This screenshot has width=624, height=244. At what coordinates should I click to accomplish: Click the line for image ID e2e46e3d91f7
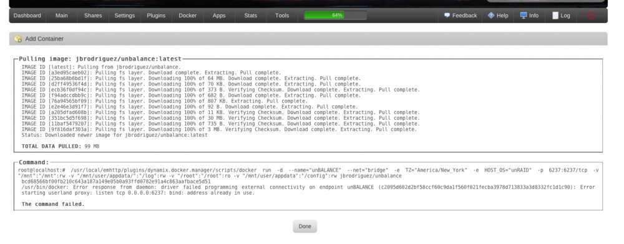coord(190,107)
